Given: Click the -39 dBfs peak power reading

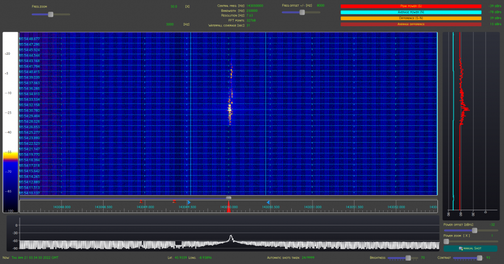Looking at the screenshot, I should 495,6.
